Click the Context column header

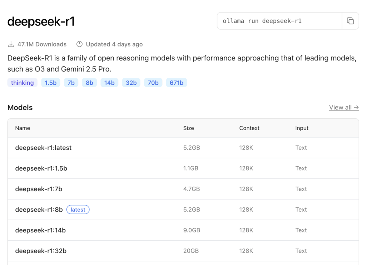click(x=249, y=128)
